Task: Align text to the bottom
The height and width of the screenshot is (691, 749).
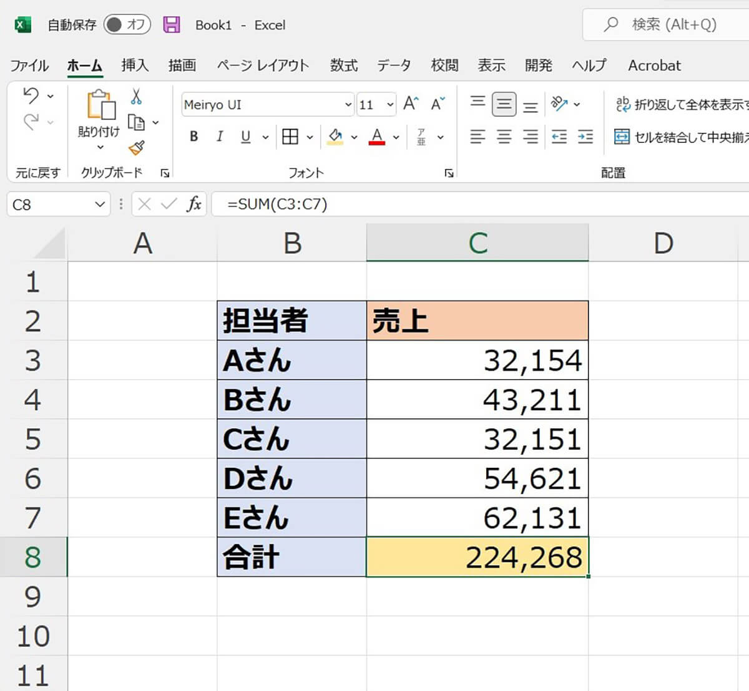Action: (x=531, y=107)
